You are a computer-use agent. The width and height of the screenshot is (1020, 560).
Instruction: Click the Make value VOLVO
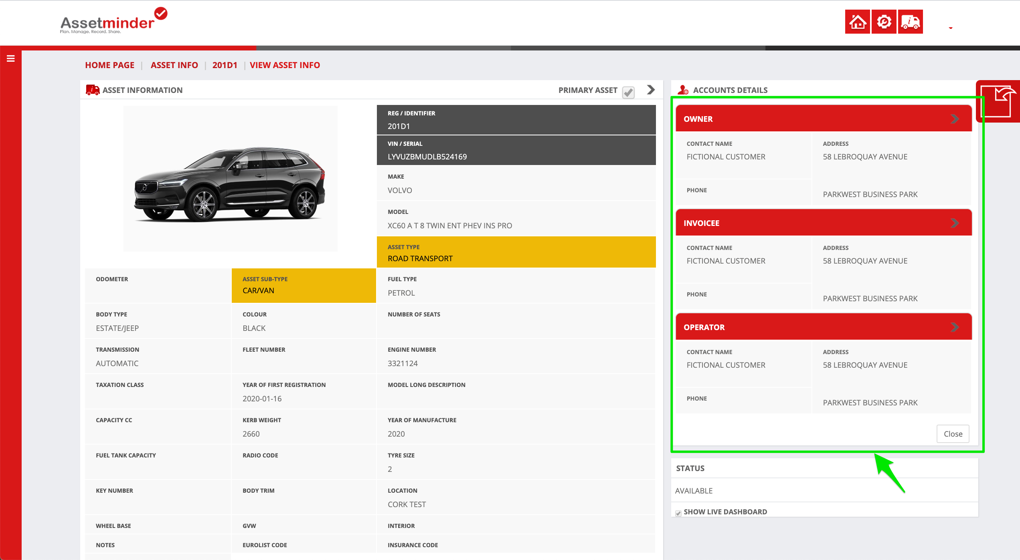pyautogui.click(x=400, y=190)
